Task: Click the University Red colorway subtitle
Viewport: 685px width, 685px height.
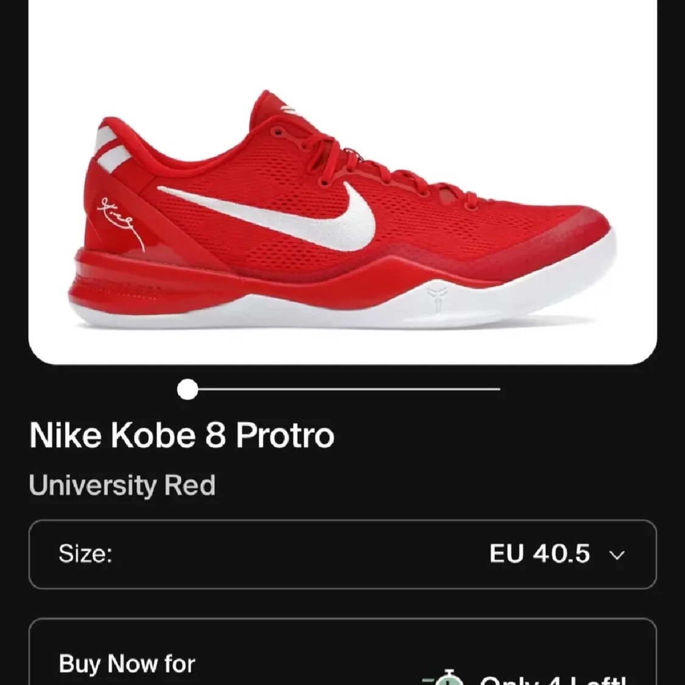Action: point(122,485)
